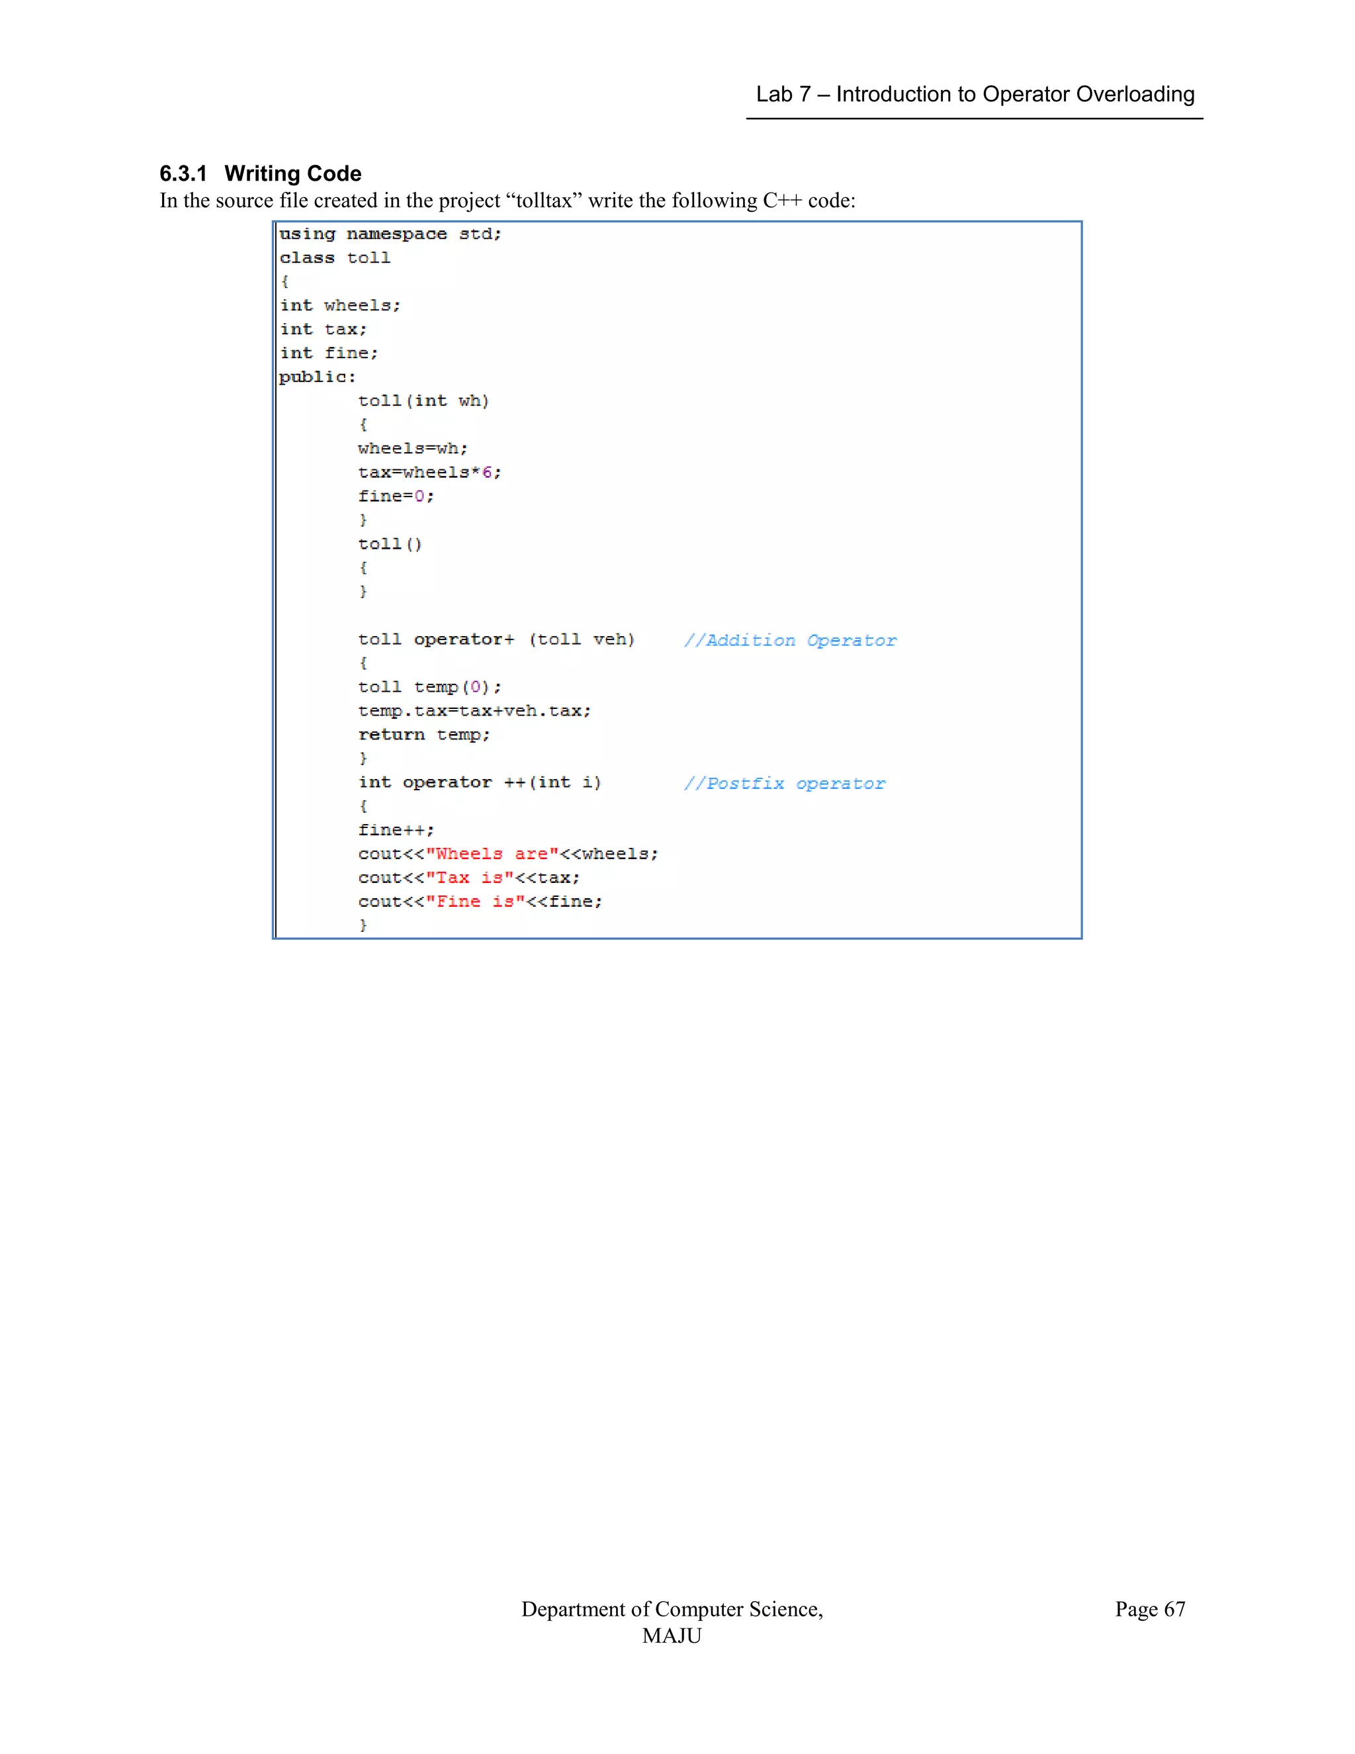Click the statement 'wheels=wh;'

pos(413,449)
